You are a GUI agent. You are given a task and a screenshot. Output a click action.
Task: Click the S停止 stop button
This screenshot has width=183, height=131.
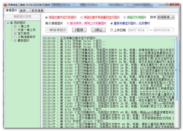tap(99, 30)
